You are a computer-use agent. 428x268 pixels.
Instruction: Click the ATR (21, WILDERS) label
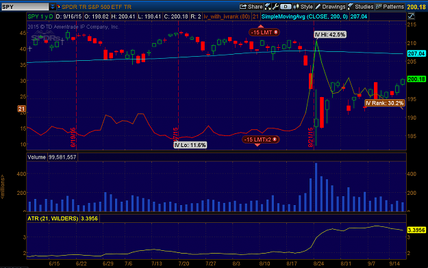point(53,219)
